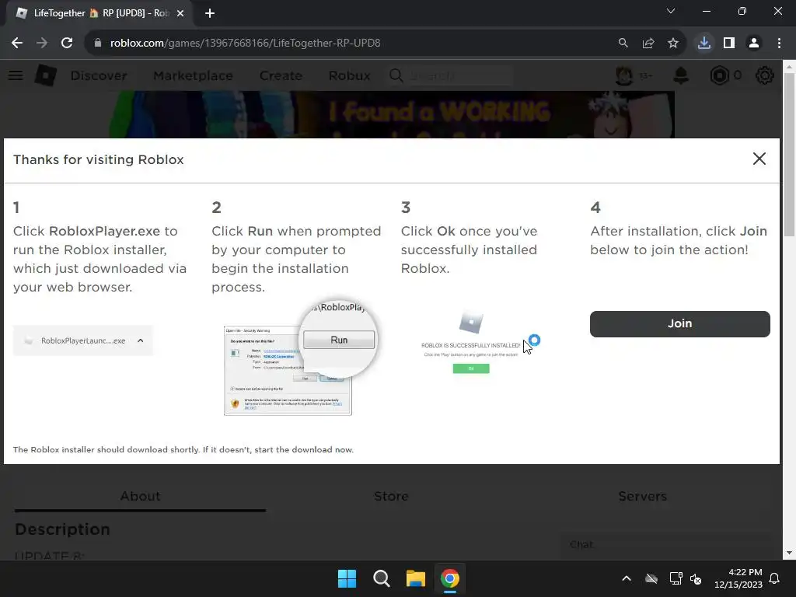The image size is (796, 597).
Task: Open a new browser tab
Action: [210, 13]
